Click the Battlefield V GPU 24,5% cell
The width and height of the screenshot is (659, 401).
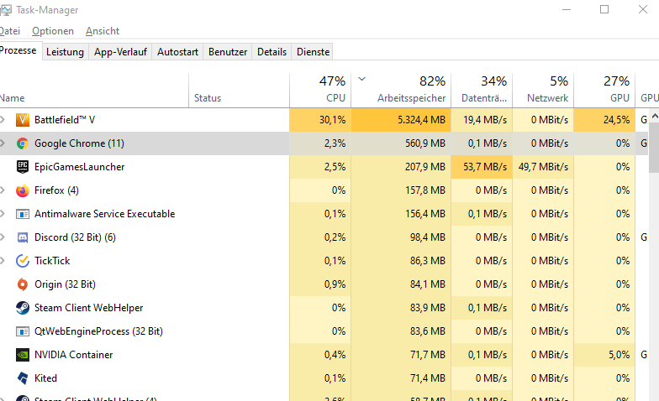coord(604,120)
